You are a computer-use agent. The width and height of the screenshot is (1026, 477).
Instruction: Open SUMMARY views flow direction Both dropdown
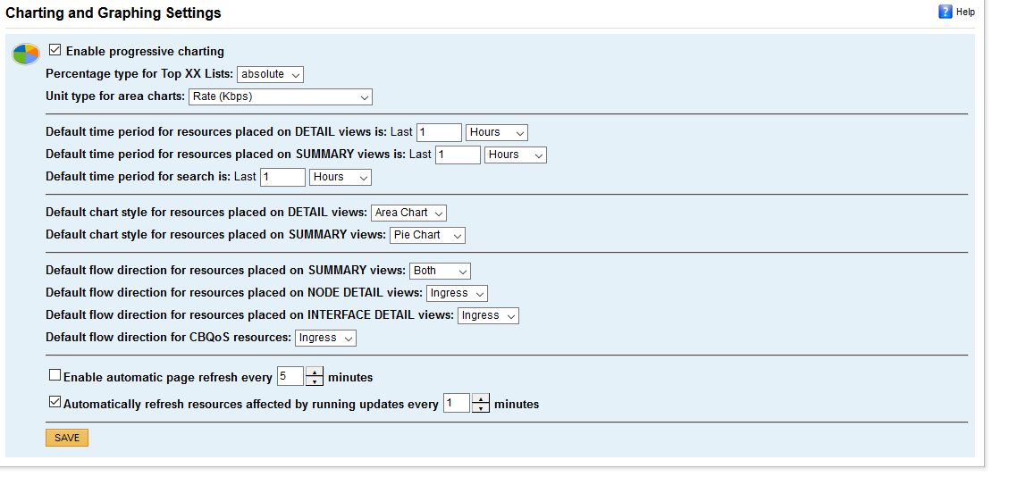[440, 271]
